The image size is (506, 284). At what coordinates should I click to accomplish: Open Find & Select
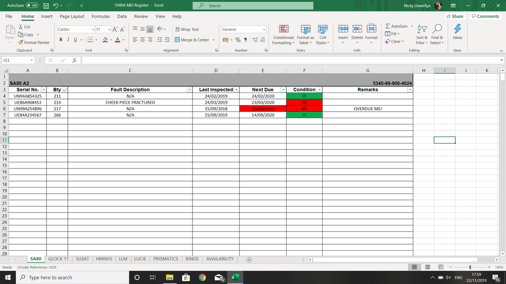coord(437,35)
